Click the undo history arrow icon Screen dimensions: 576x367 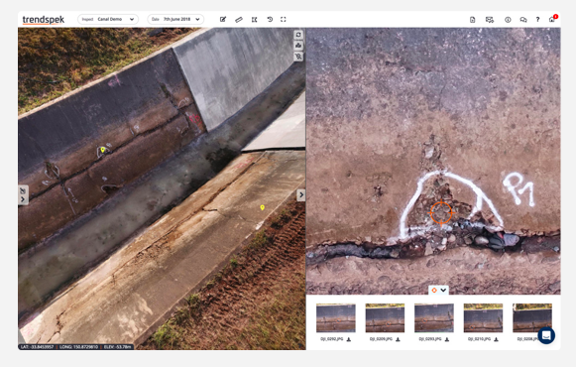click(x=270, y=20)
